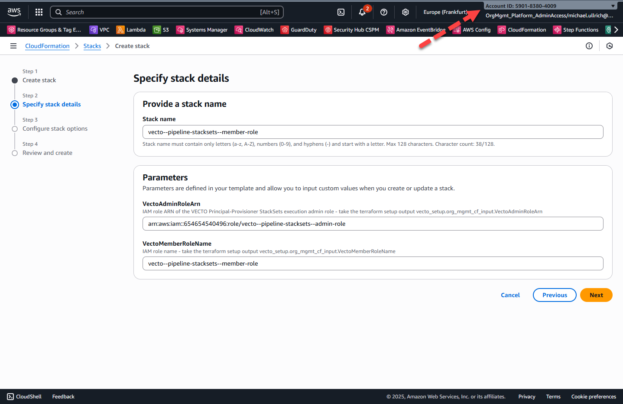623x404 pixels.
Task: Navigate to the Stacks breadcrumb
Action: (x=92, y=45)
